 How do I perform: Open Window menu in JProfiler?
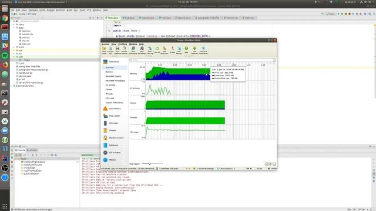(133, 45)
